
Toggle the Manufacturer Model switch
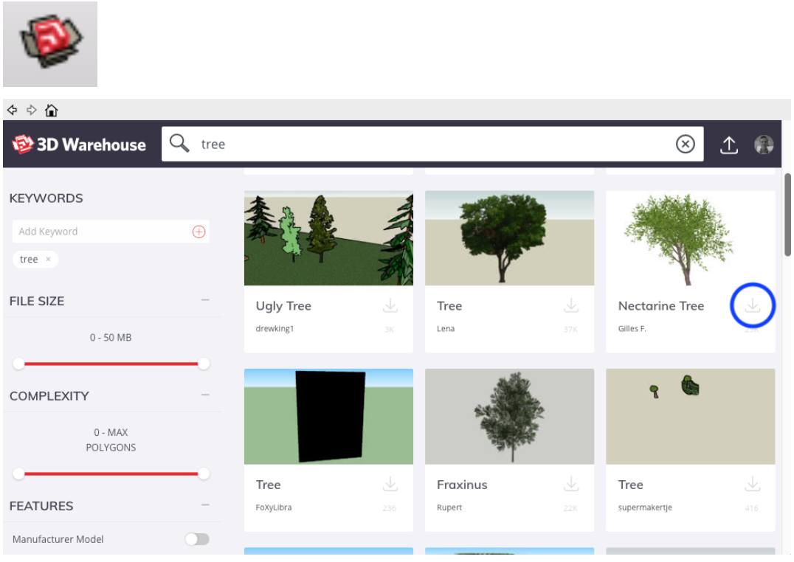(x=197, y=539)
